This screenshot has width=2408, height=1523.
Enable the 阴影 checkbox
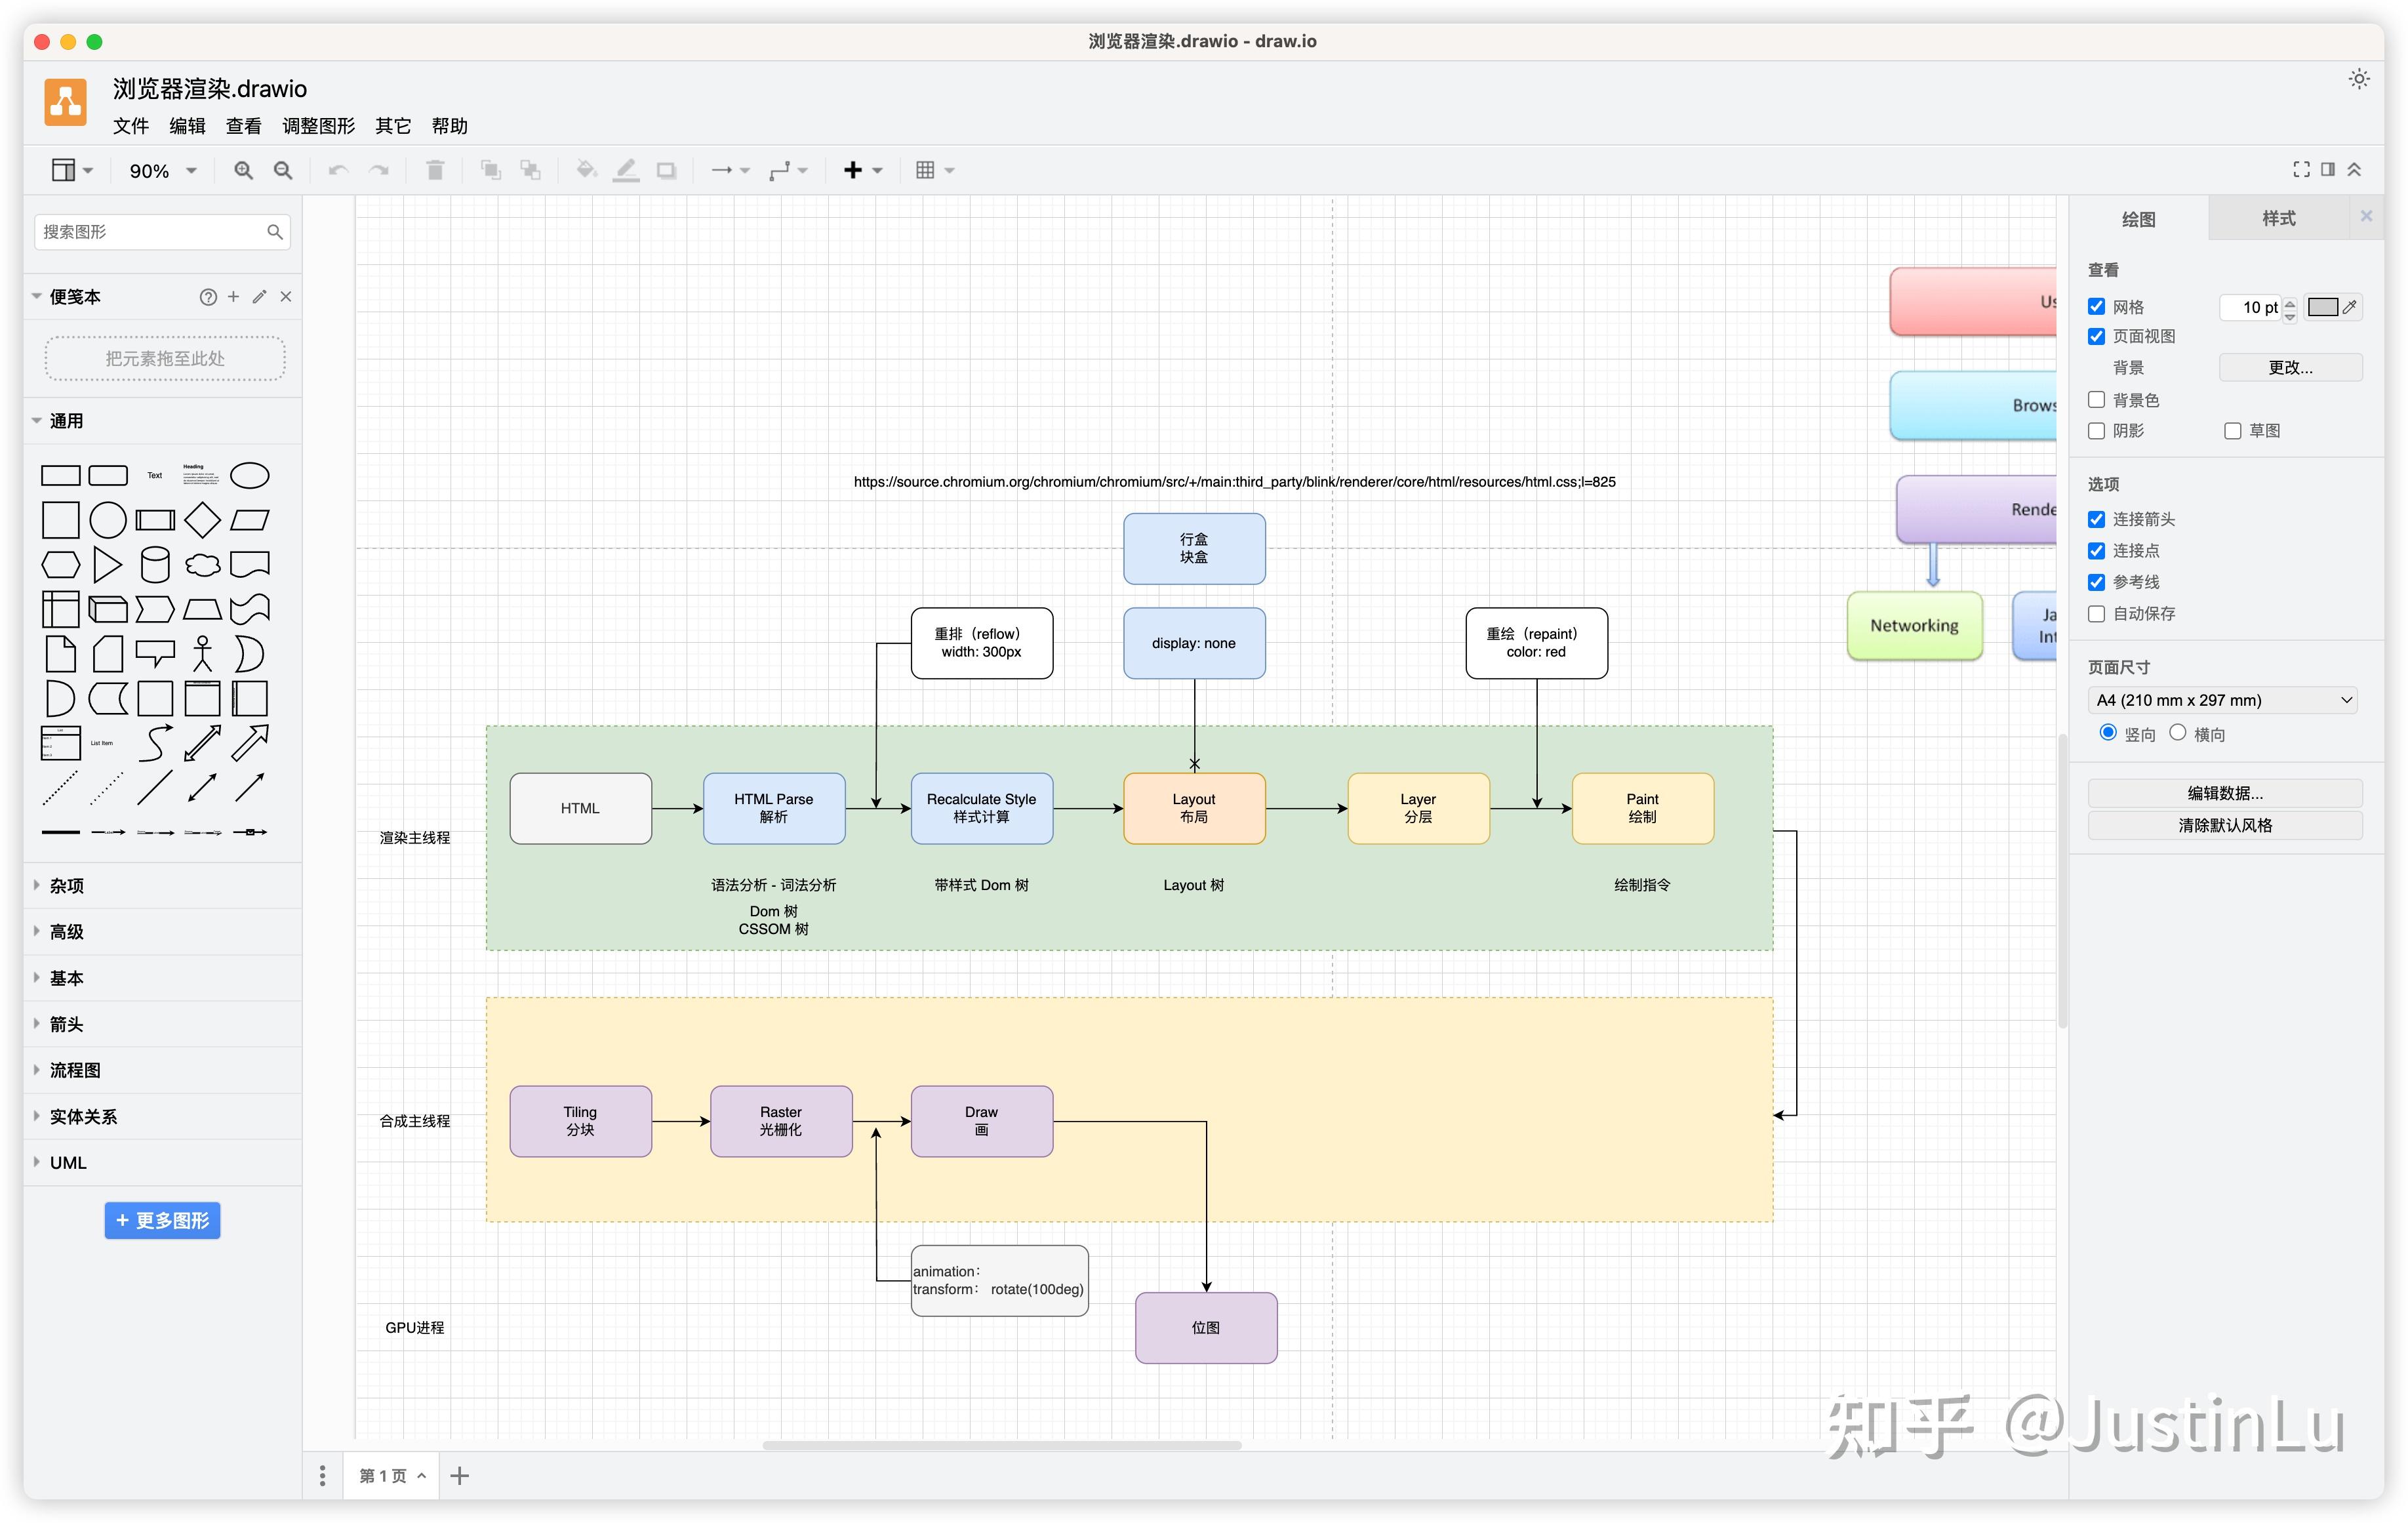pyautogui.click(x=2096, y=430)
